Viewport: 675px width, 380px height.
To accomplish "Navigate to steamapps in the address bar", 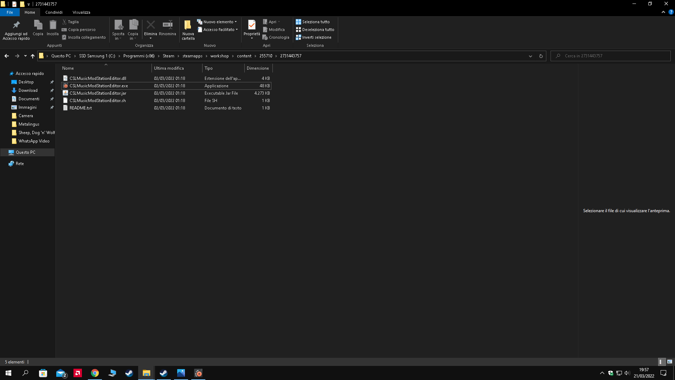I will (x=192, y=56).
